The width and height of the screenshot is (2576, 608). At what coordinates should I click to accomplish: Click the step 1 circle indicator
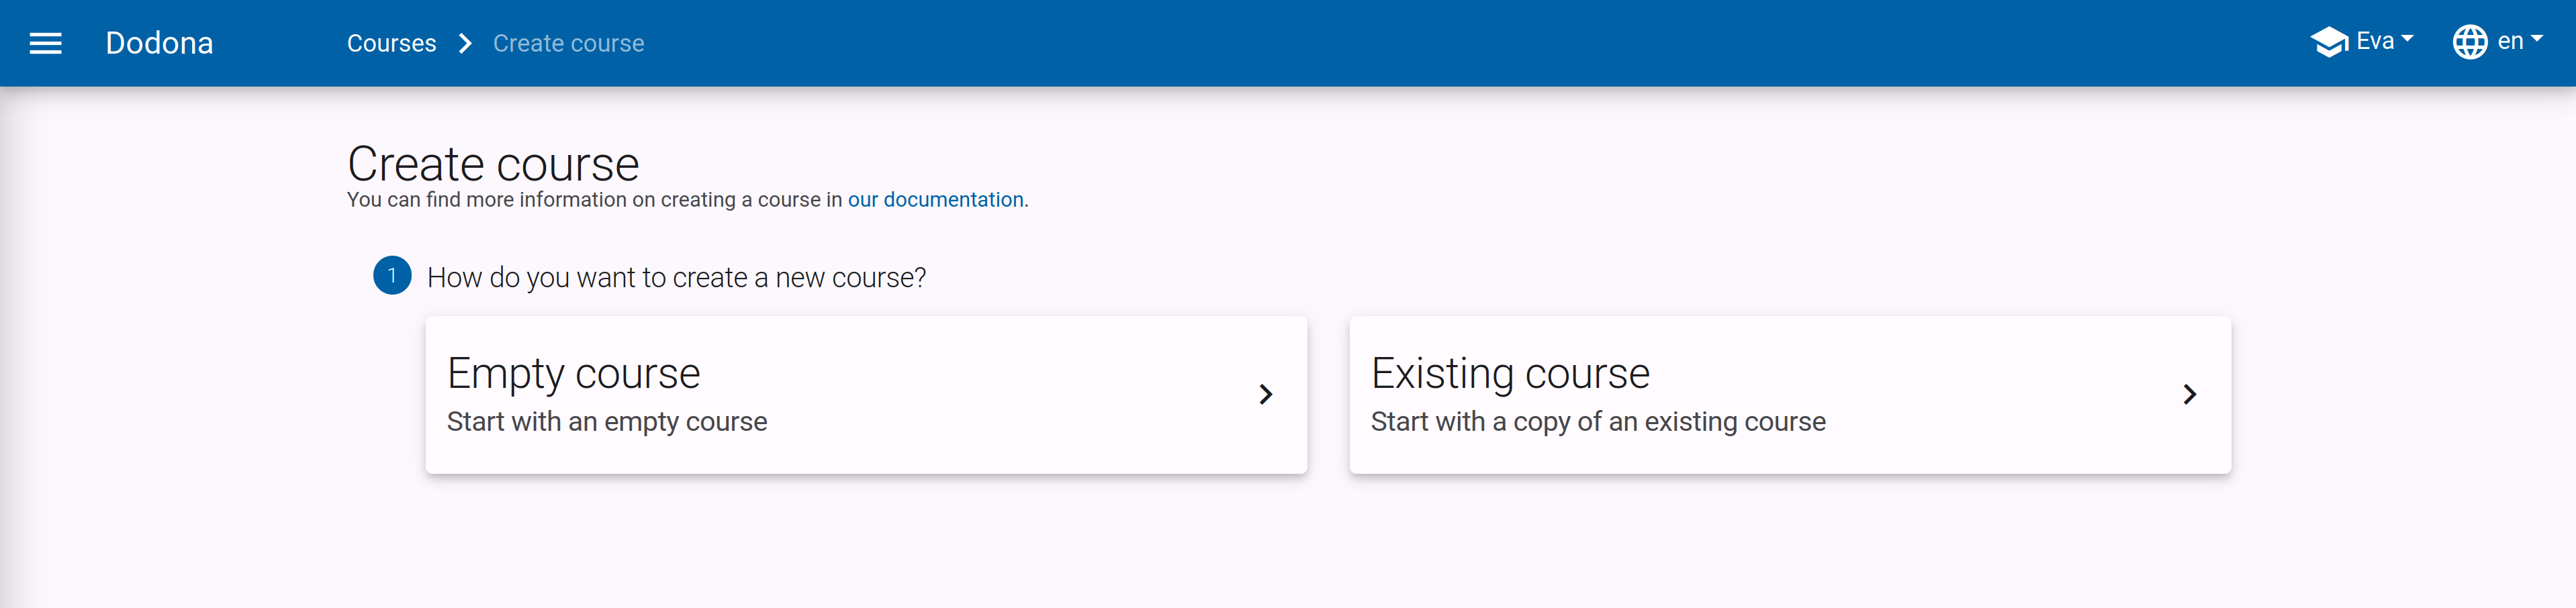[x=392, y=276]
